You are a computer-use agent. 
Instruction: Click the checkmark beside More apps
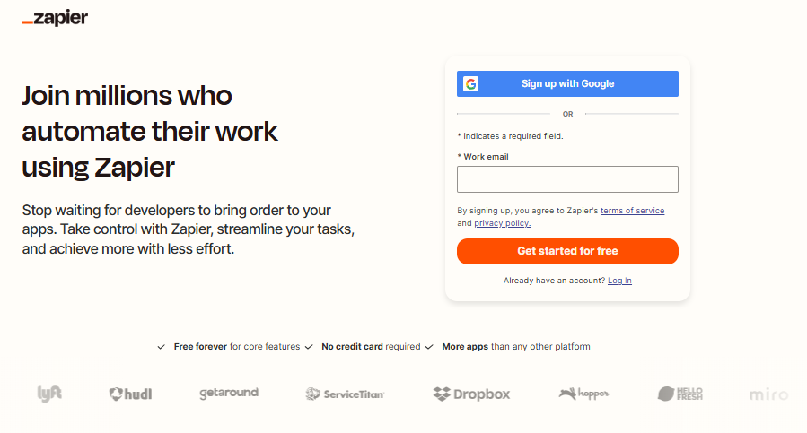coord(429,347)
